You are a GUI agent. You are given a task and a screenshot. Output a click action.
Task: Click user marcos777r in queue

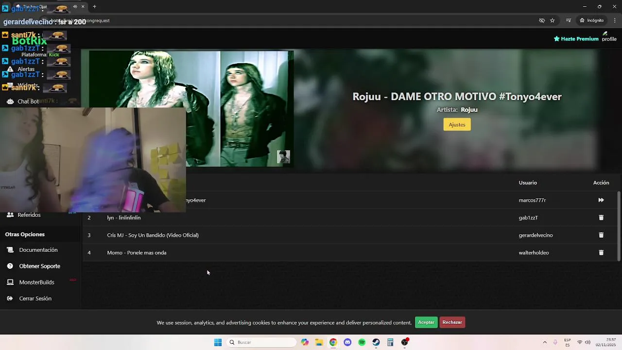(x=532, y=200)
